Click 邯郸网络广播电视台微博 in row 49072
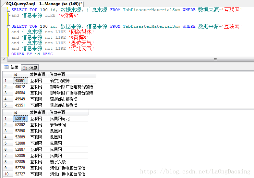 [72, 87]
